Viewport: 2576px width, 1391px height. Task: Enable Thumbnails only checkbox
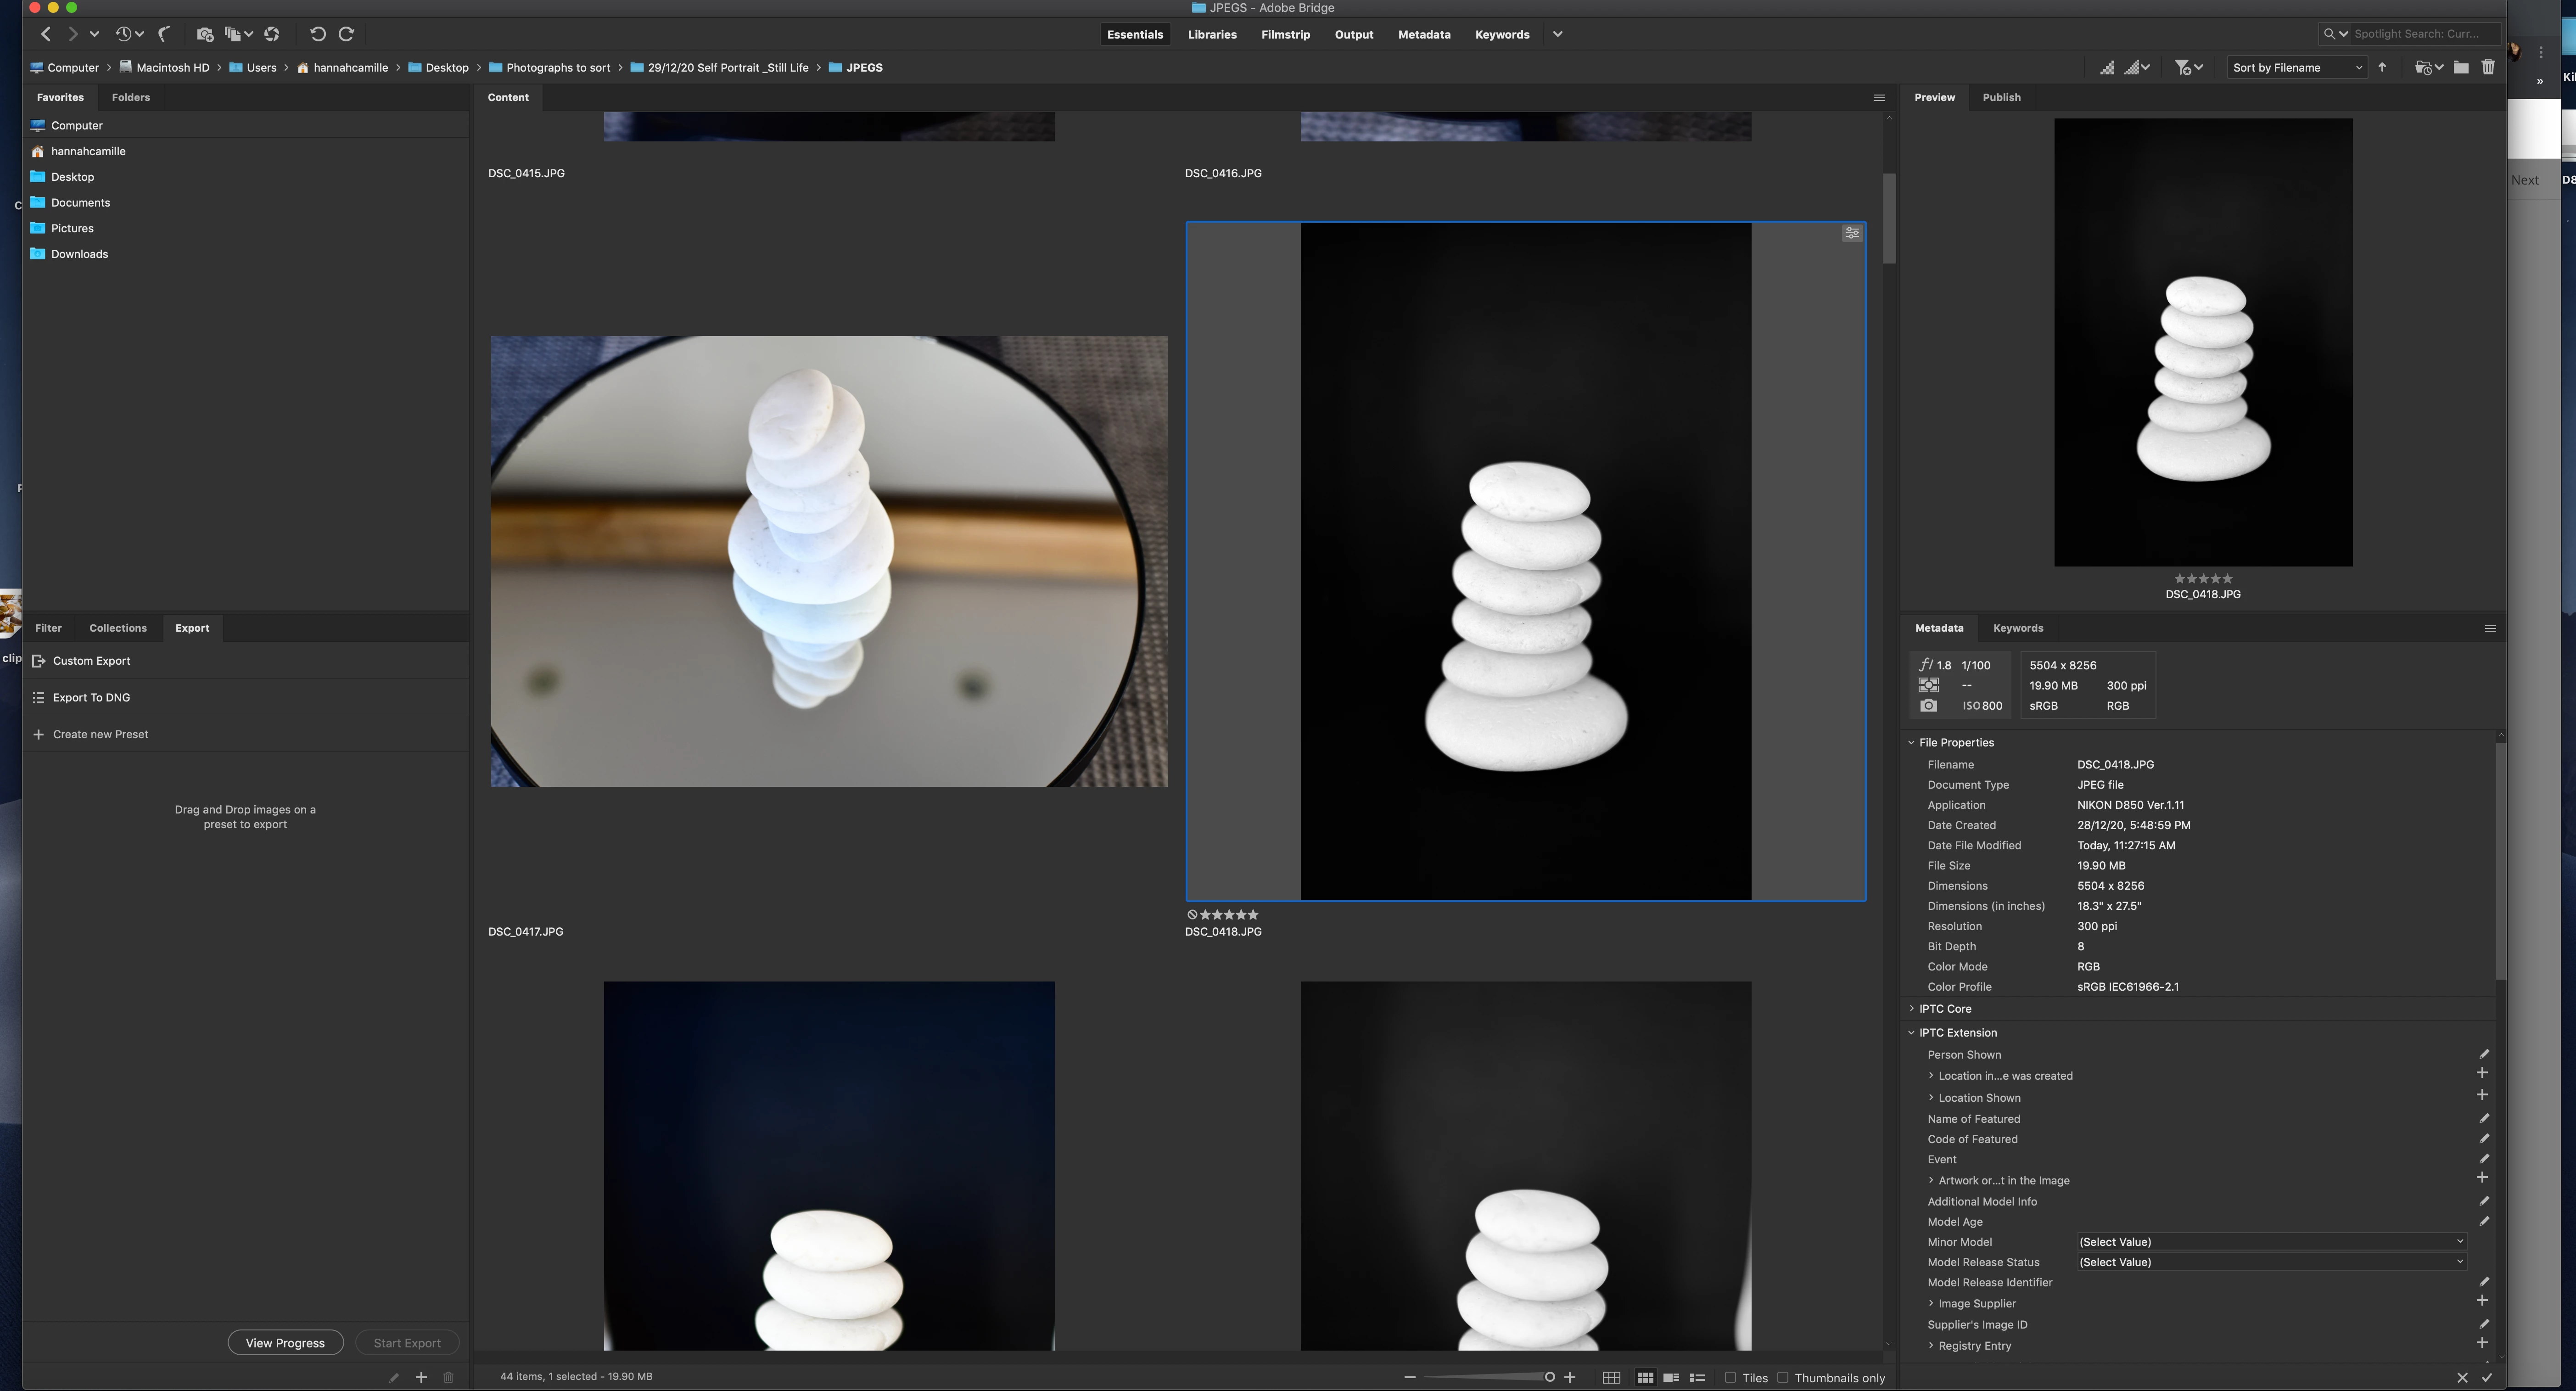tap(1782, 1377)
